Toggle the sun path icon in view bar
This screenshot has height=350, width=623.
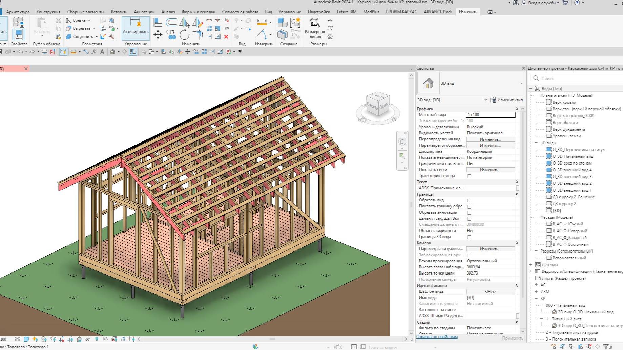35,339
